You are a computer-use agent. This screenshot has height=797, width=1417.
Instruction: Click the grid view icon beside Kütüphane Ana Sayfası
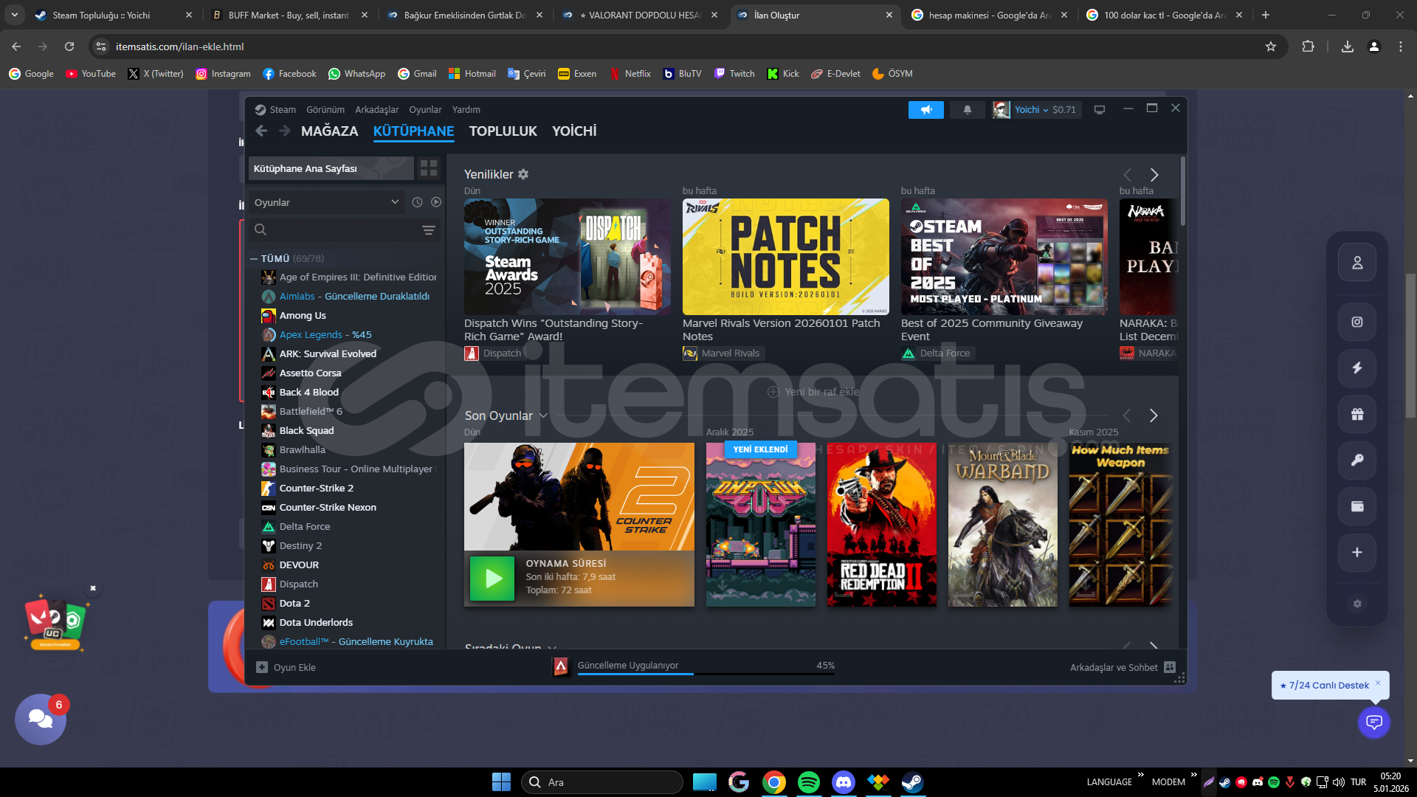click(x=429, y=168)
